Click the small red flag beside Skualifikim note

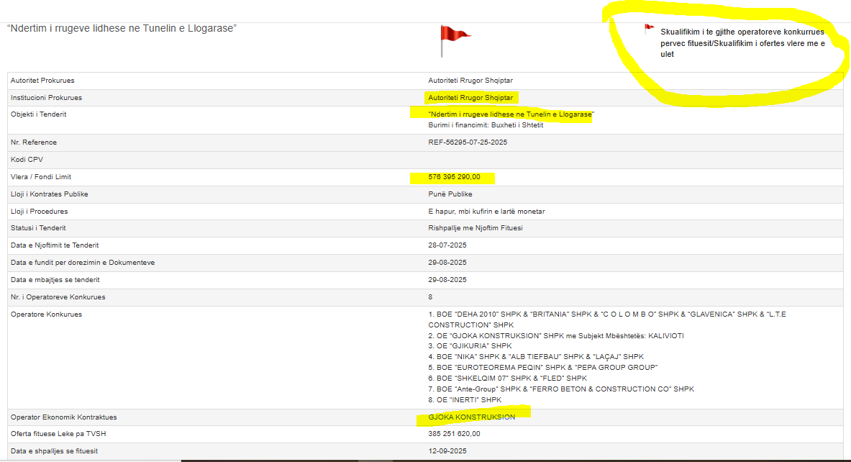[649, 30]
